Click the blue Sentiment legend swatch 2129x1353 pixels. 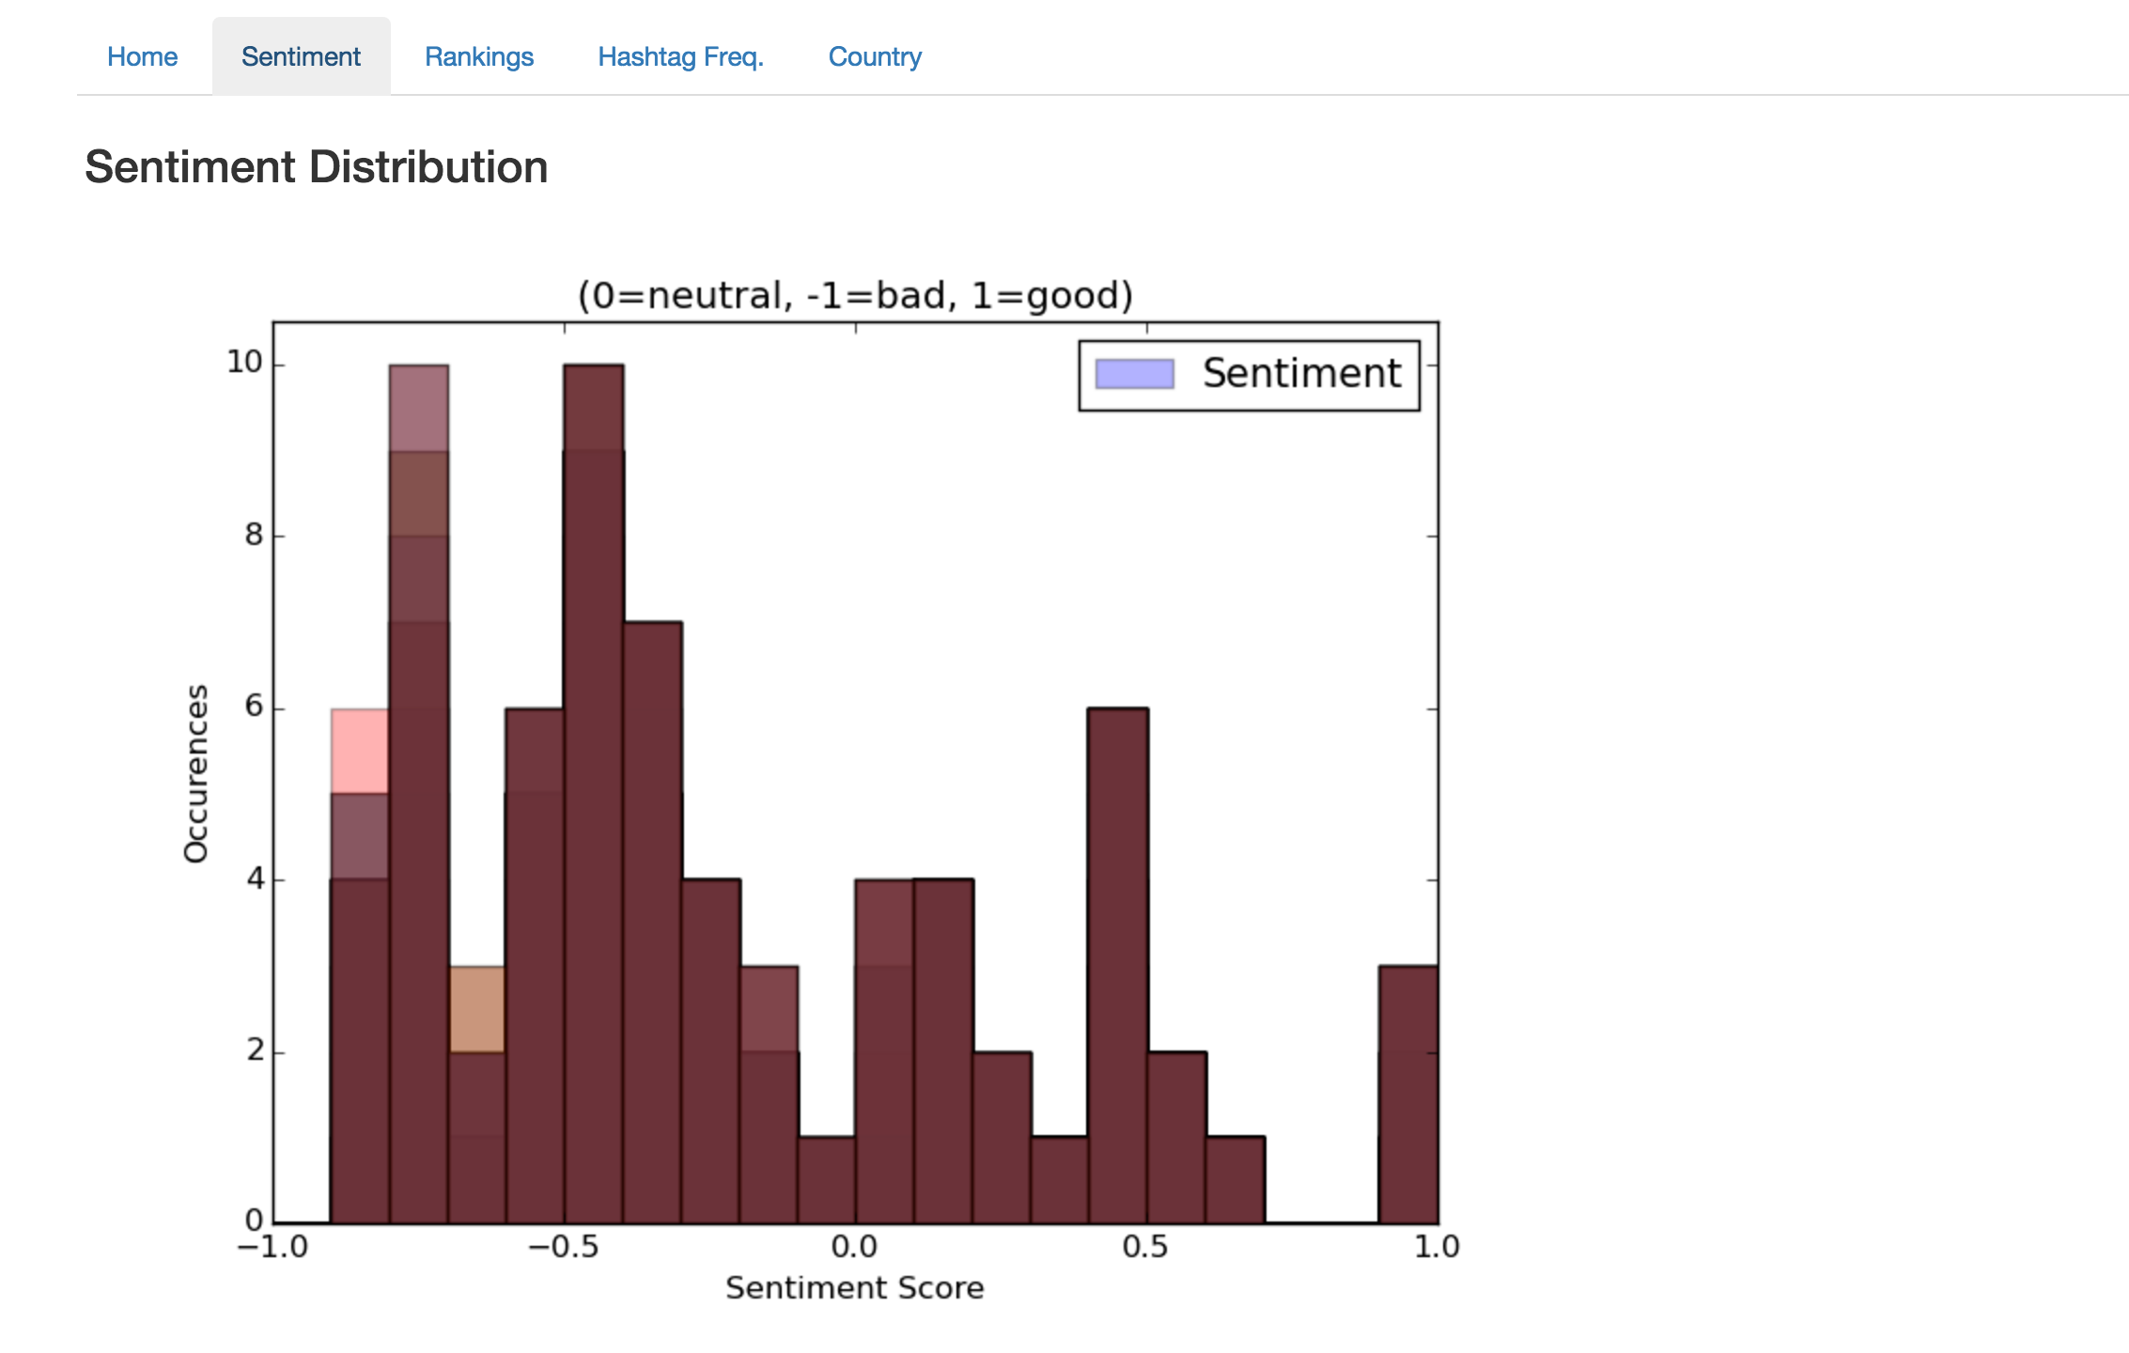(x=1134, y=374)
